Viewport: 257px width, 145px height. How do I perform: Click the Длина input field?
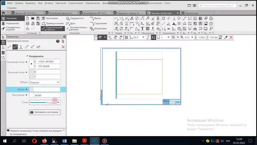coord(47,89)
